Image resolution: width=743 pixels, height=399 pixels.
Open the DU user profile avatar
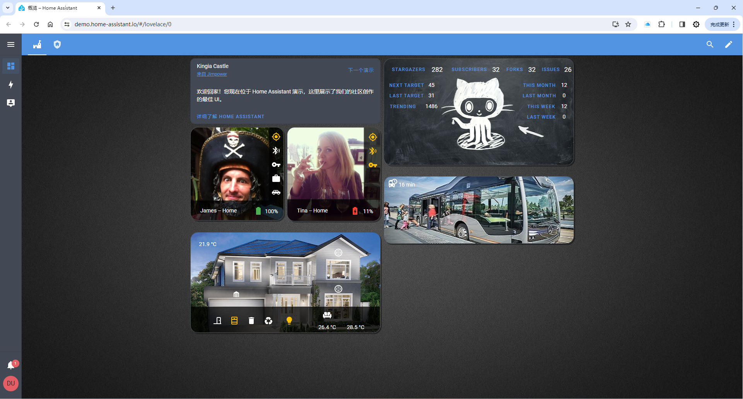click(11, 384)
